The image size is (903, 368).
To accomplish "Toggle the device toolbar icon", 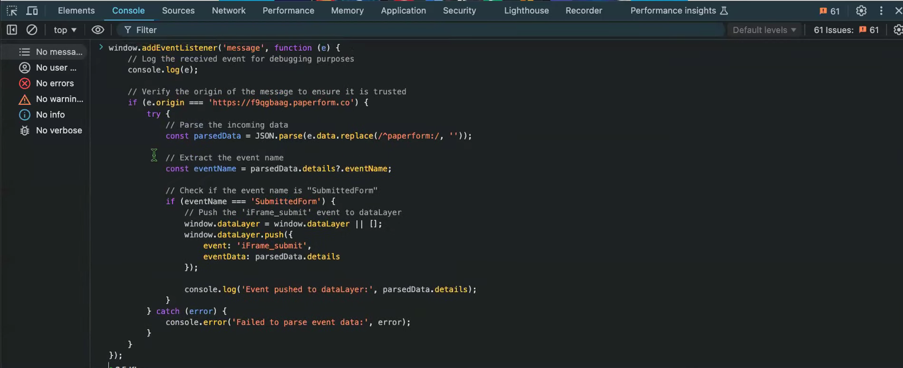I will pyautogui.click(x=32, y=11).
